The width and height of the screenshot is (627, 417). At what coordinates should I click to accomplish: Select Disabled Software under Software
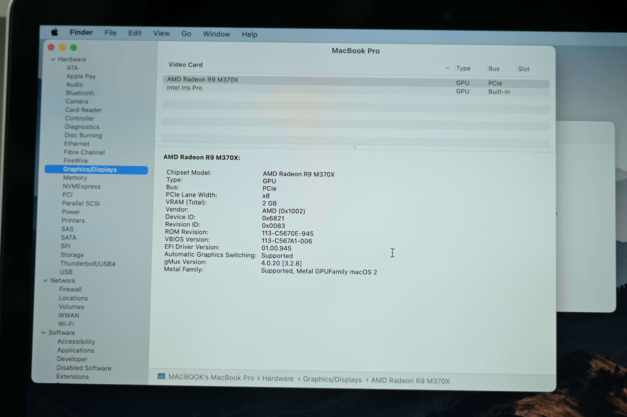pyautogui.click(x=84, y=368)
